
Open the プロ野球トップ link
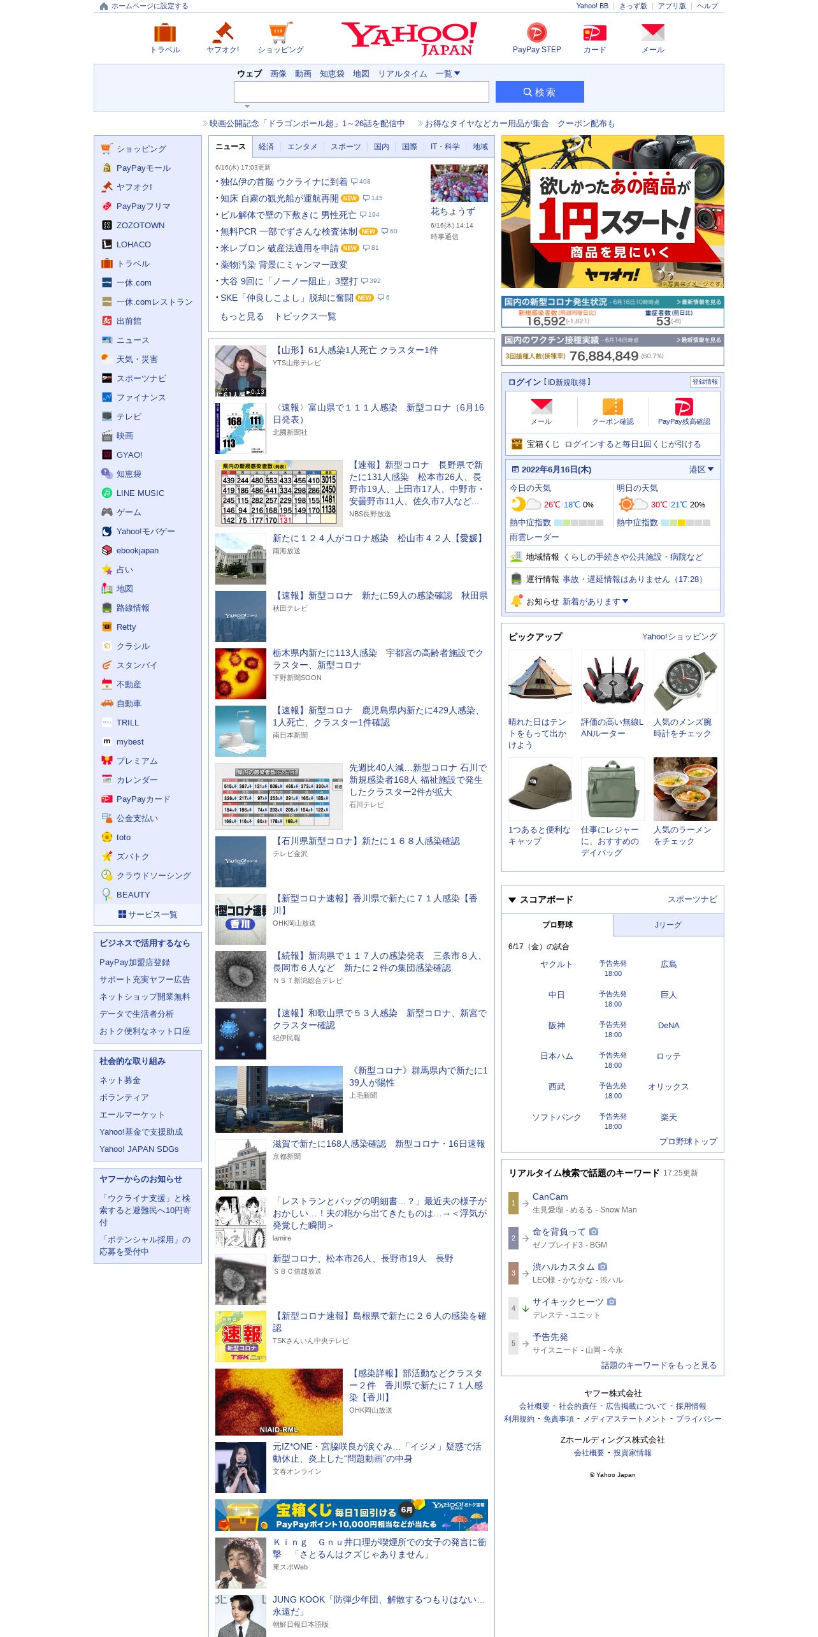coord(688,1142)
